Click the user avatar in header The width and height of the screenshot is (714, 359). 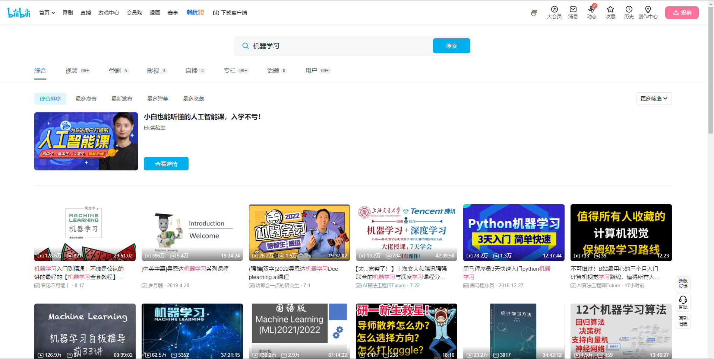[534, 13]
